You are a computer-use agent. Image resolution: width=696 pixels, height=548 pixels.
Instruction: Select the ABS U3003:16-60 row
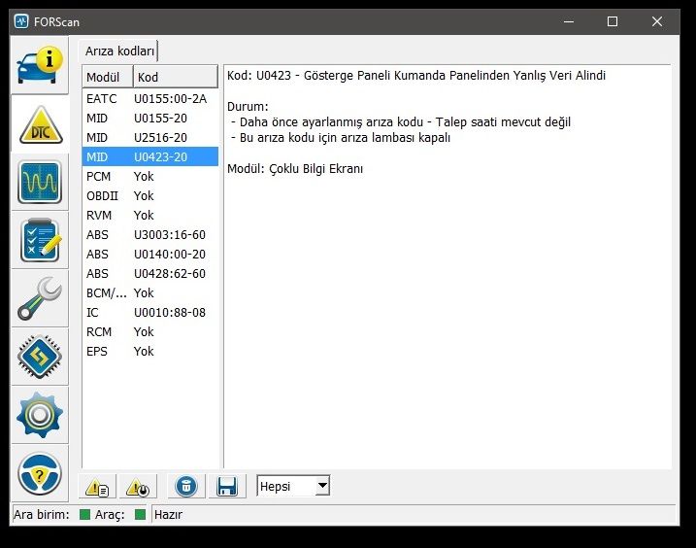150,235
